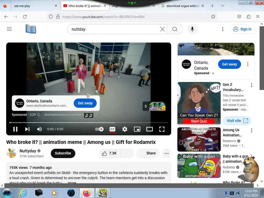Click the magnifier search button
The image size is (264, 198).
pos(175,29)
